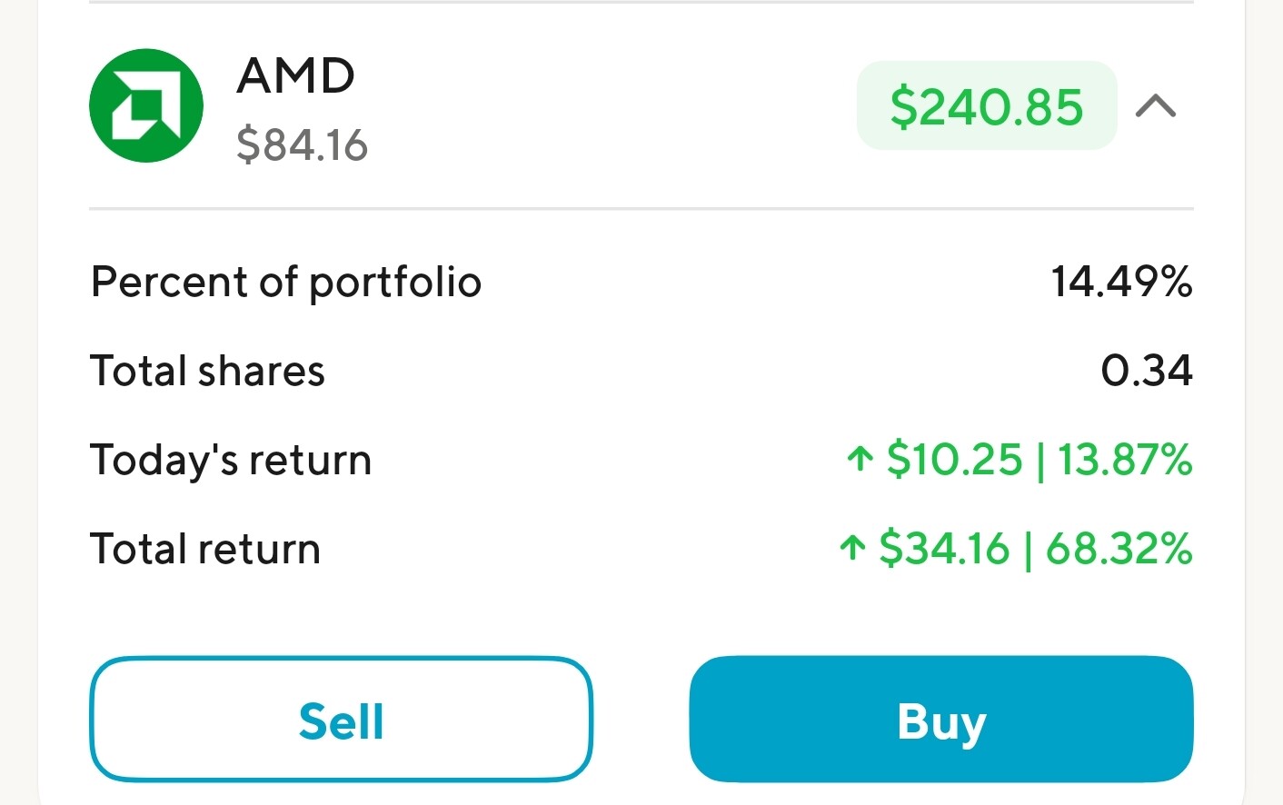Select the Today's return label

(x=231, y=460)
